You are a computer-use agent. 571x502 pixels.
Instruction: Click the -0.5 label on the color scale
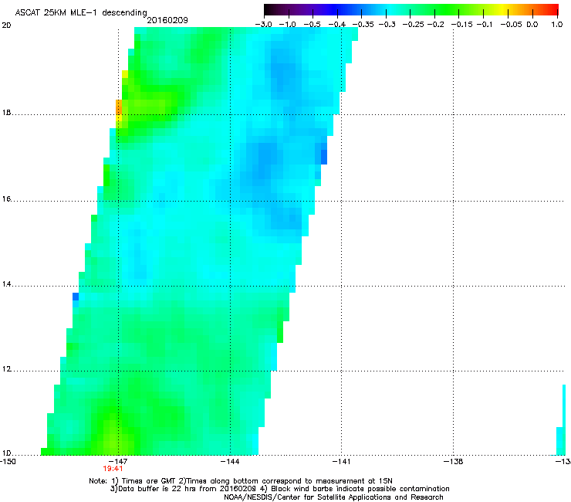coord(313,25)
